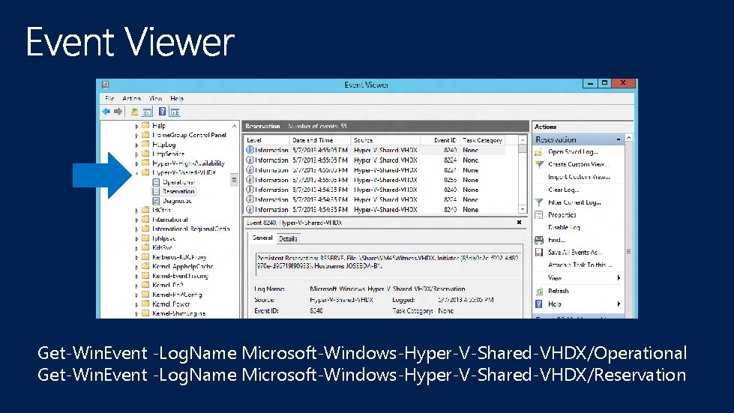Click the Forward arrow toolbar icon
Viewport: 734px width, 413px height.
[118, 112]
